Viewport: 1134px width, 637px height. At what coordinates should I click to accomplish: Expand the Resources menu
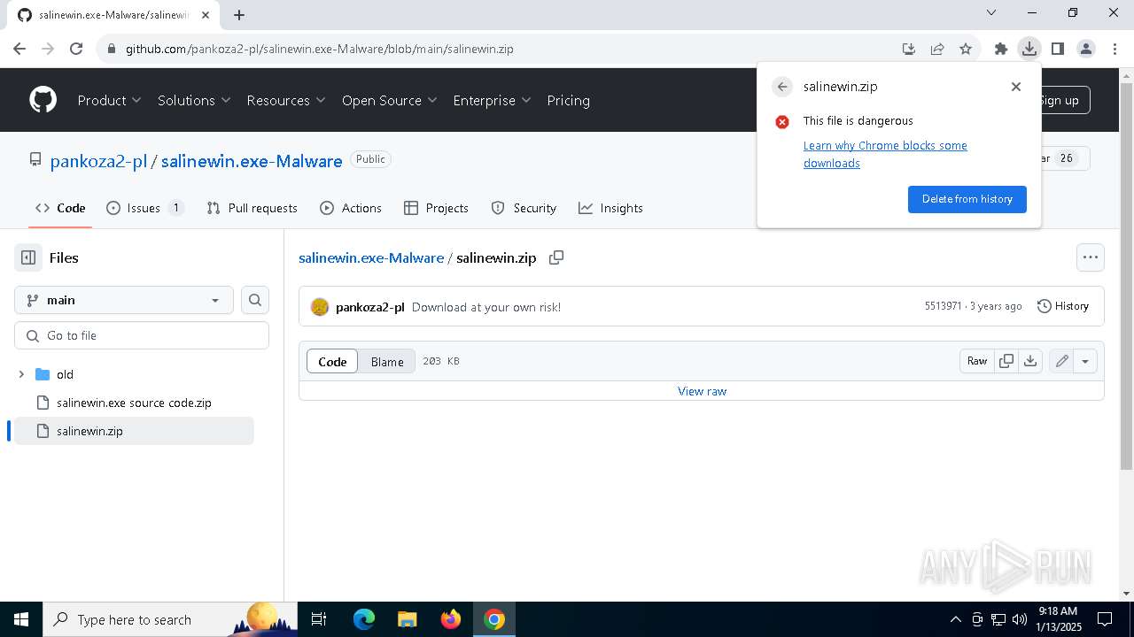point(286,100)
